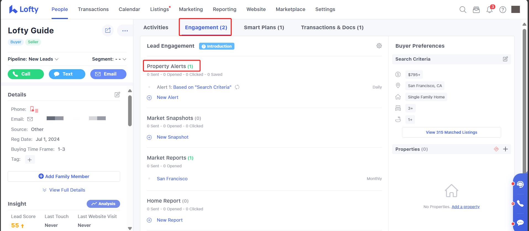Click the green Call button
Image resolution: width=529 pixels, height=231 pixels.
point(26,74)
